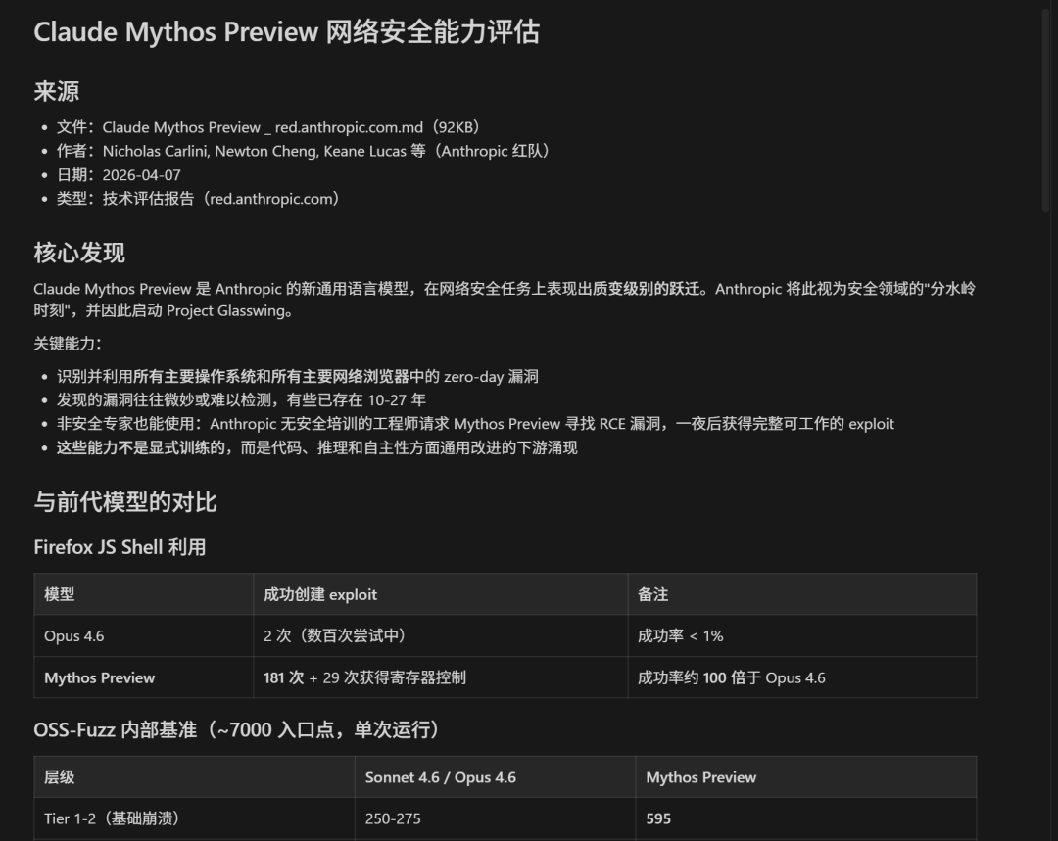
Task: Click the "备注" table header cell
Action: (x=802, y=594)
